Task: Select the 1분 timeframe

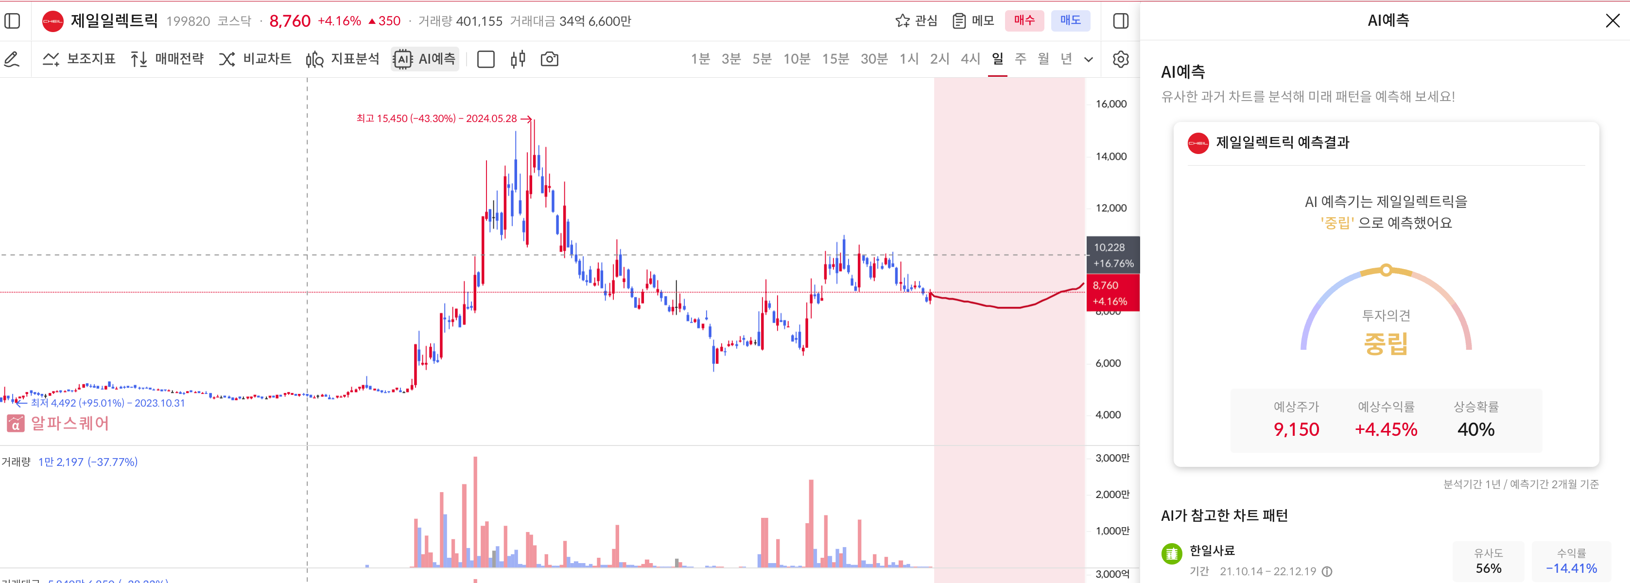Action: click(700, 59)
